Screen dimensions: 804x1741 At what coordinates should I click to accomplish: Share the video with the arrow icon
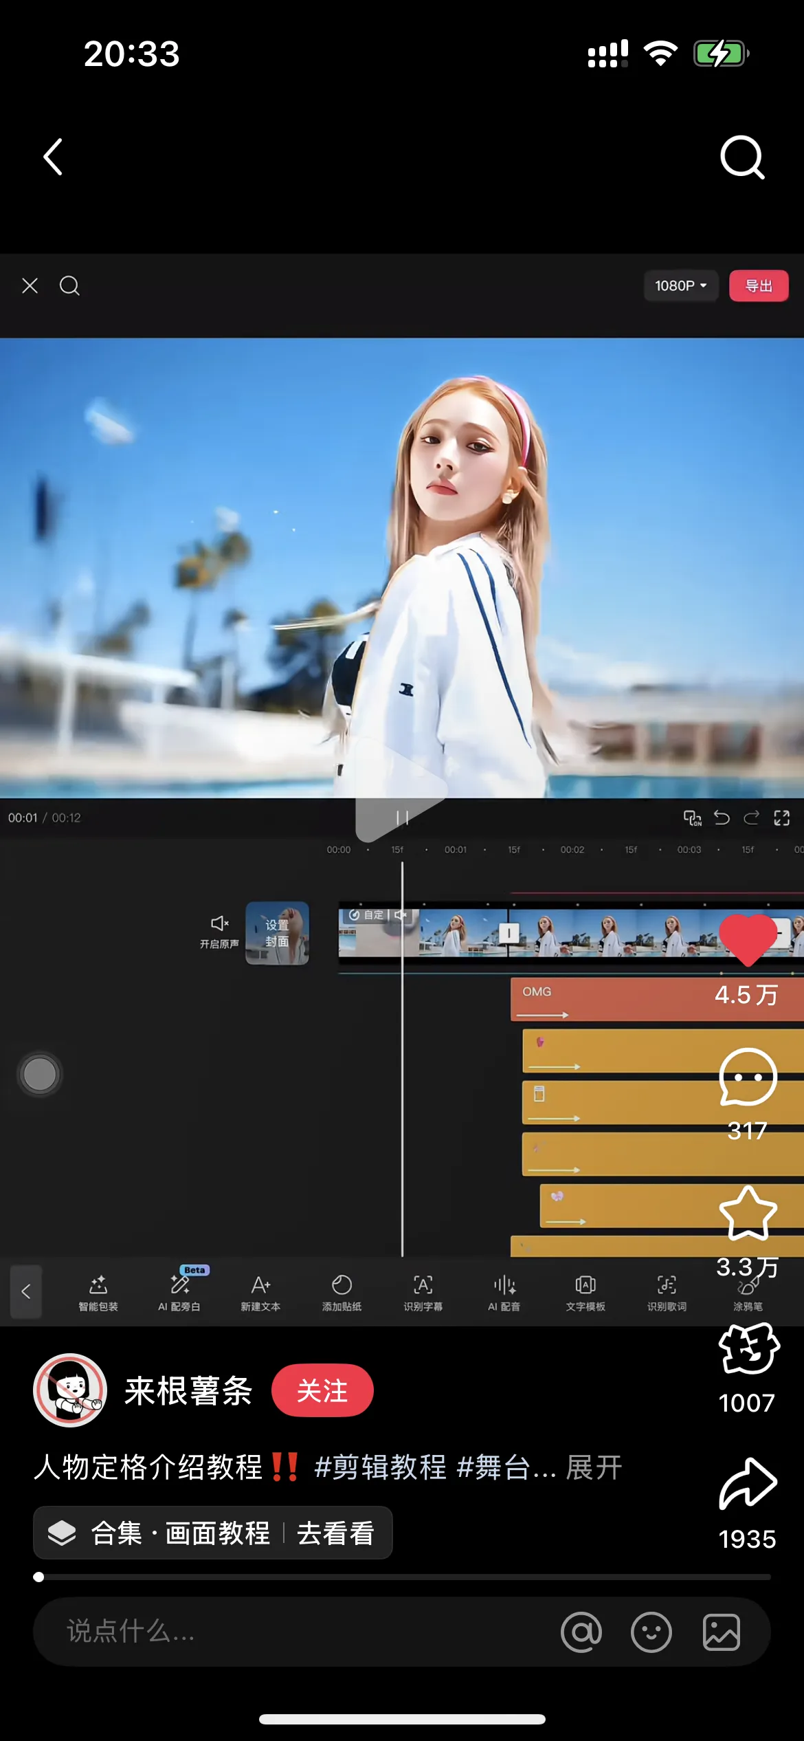pos(748,1484)
